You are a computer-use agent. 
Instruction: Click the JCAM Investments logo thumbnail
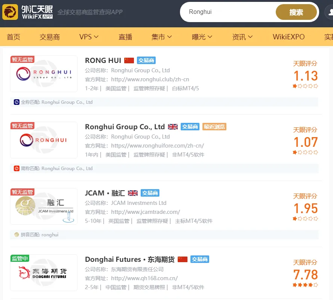click(44, 206)
